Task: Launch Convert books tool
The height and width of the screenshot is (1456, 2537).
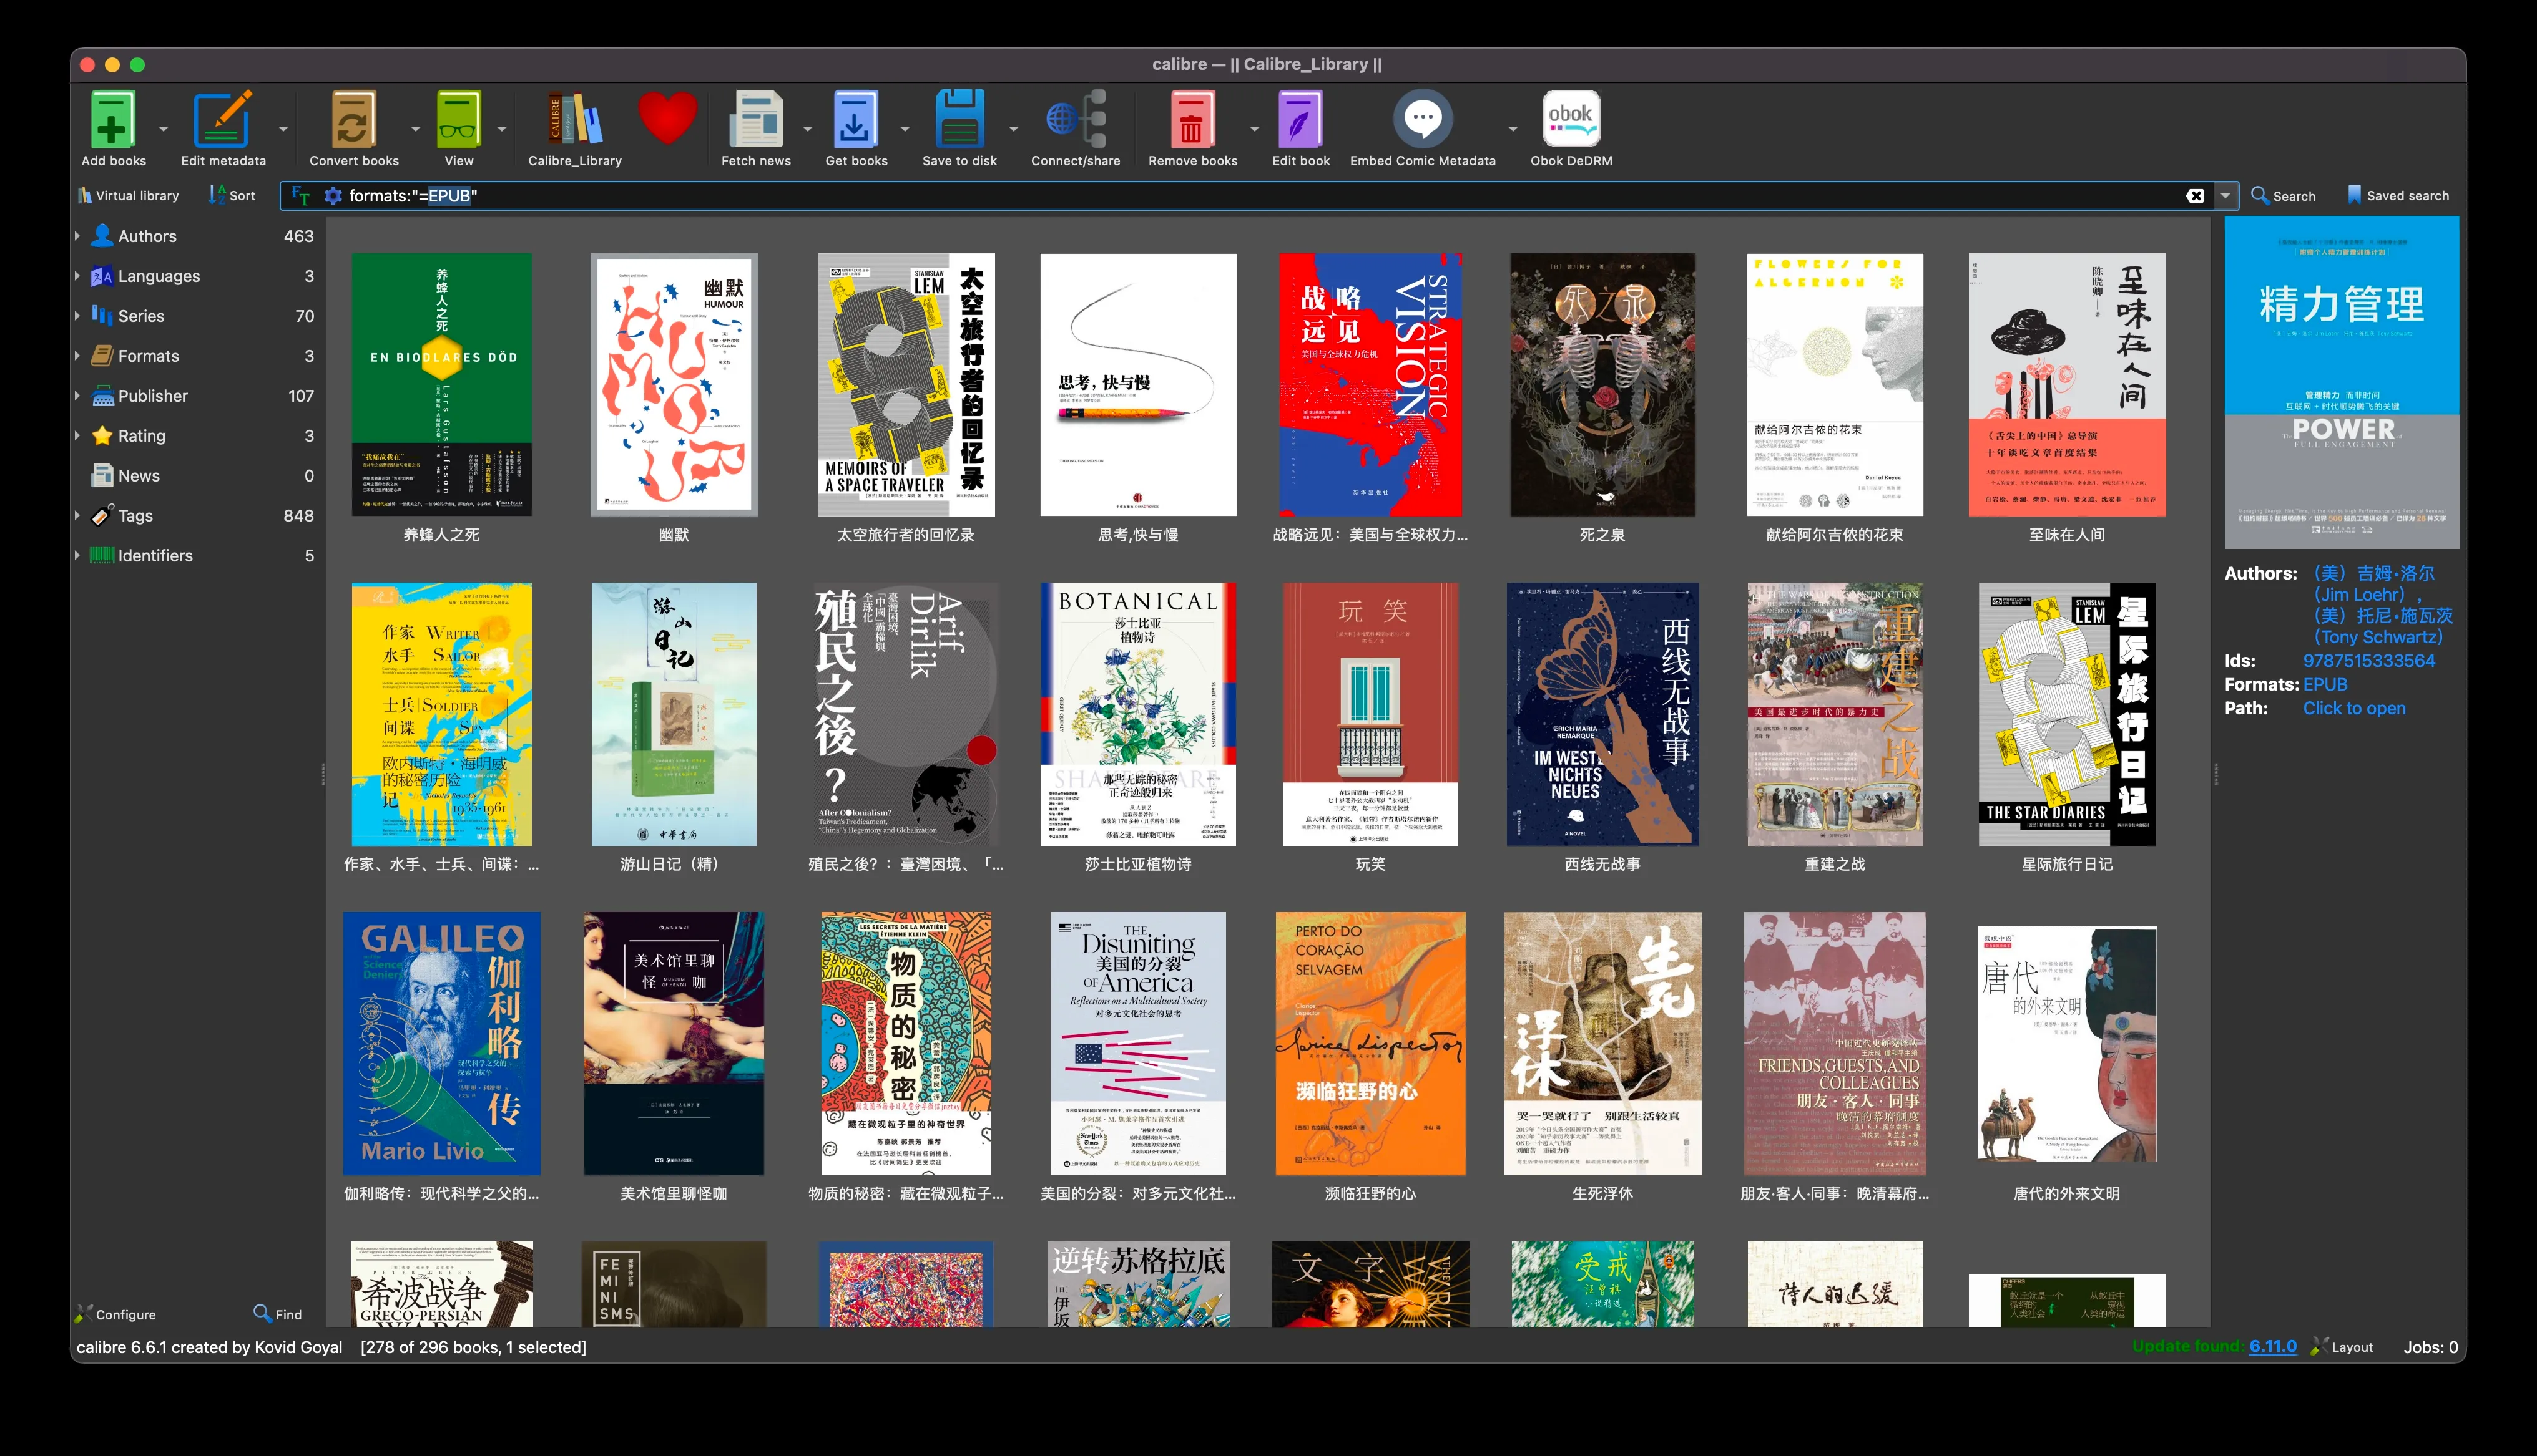Action: point(353,120)
